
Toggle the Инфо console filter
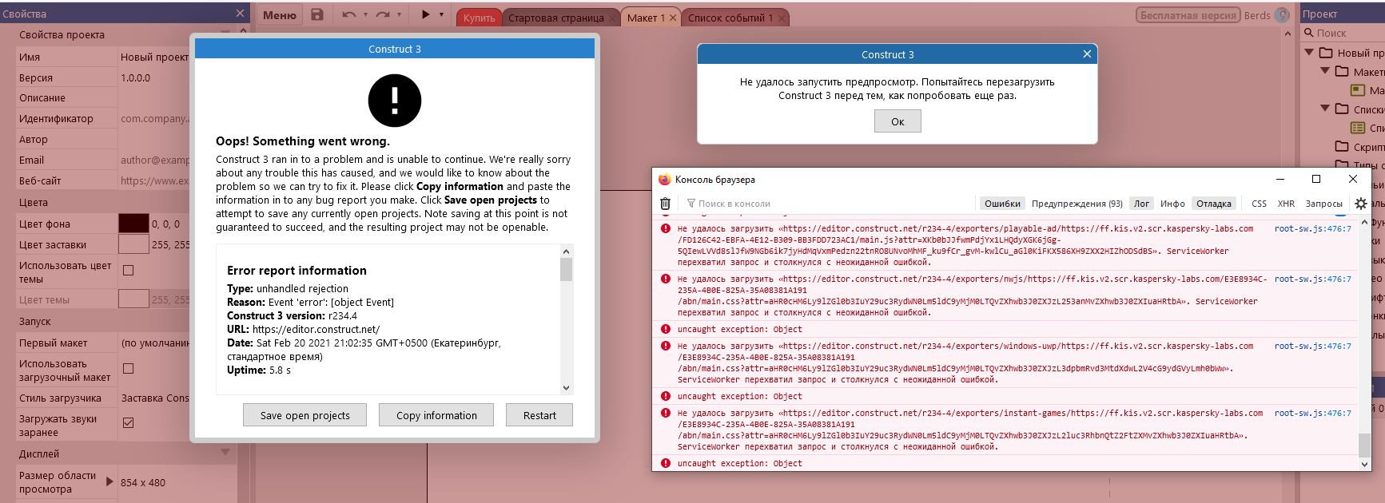coord(1172,204)
